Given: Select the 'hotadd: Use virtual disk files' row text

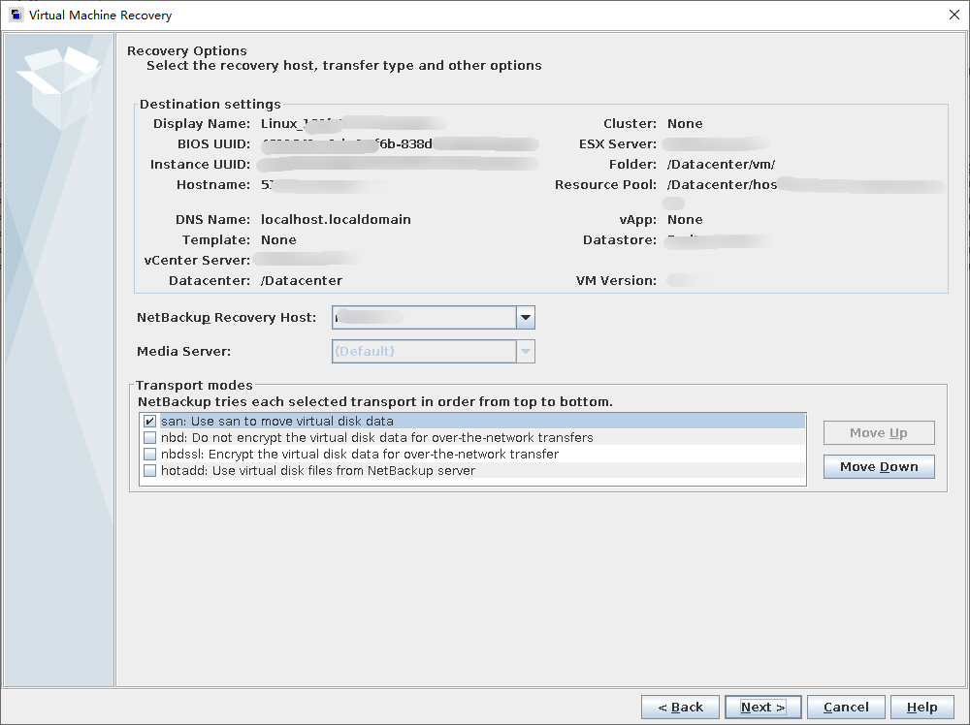Looking at the screenshot, I should coord(318,471).
